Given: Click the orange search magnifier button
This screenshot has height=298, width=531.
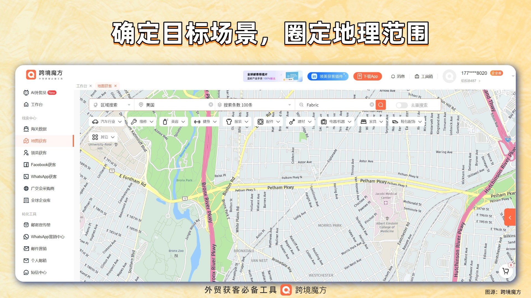Looking at the screenshot, I should click(x=381, y=105).
